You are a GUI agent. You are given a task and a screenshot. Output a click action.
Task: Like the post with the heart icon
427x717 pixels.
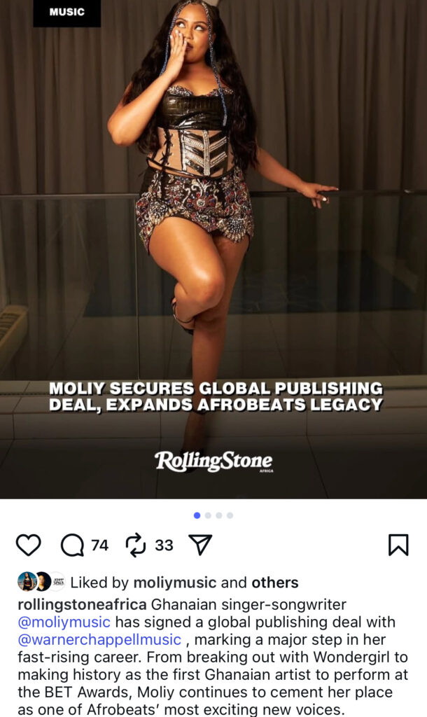coord(28,545)
